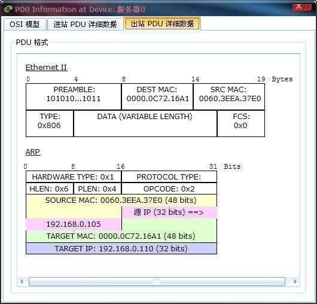This screenshot has width=317, height=304.
Task: Click the horizontal scrollbar thumb
Action: click(157, 281)
